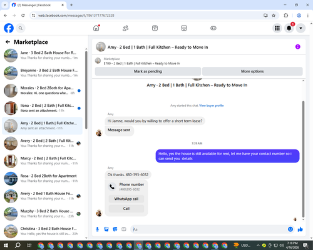This screenshot has height=250, width=313.
Task: Open conversation info purple icon
Action: tap(298, 47)
